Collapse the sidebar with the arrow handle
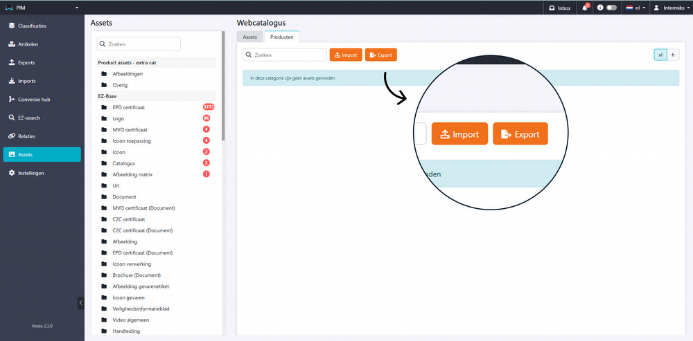Screen dimensions: 693x341 80,303
